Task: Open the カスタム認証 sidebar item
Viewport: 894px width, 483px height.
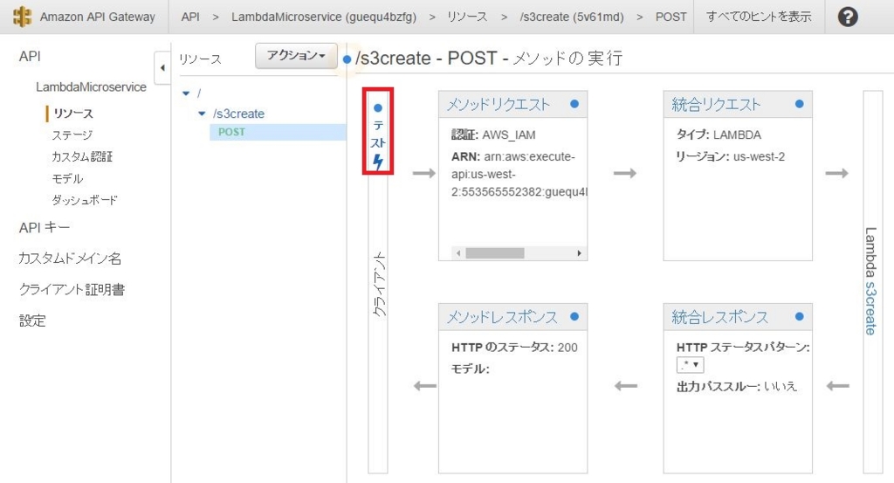Action: coord(82,156)
